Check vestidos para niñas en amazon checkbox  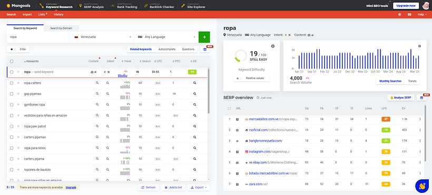(x=12, y=115)
